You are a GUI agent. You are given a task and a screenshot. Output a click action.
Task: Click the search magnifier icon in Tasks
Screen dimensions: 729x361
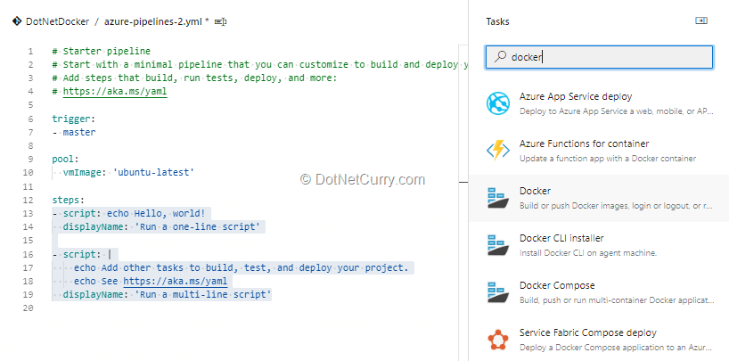pos(500,57)
